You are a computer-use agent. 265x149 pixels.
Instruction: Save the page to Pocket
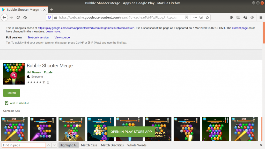pyautogui.click(x=201, y=17)
